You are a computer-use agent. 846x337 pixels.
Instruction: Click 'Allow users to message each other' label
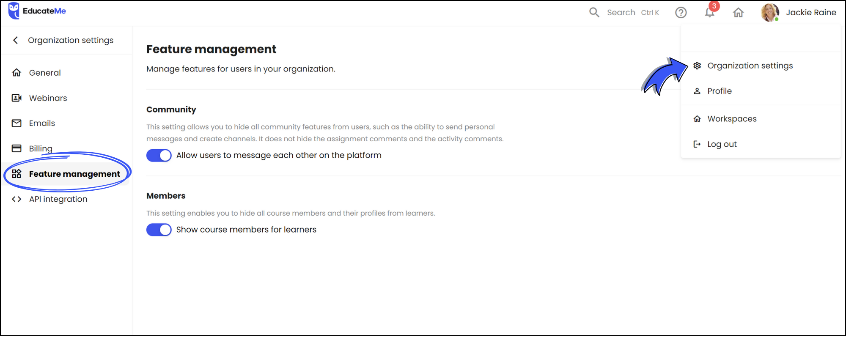pos(279,155)
